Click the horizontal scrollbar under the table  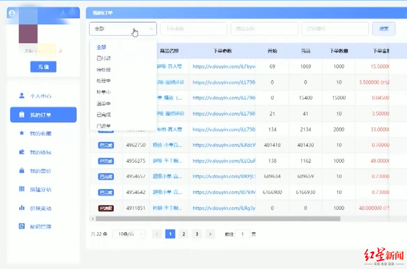(x=223, y=219)
